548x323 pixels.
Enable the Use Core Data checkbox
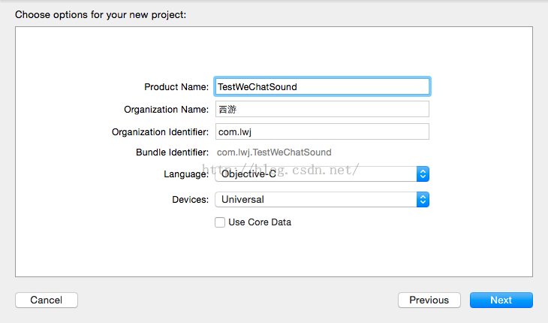click(220, 222)
